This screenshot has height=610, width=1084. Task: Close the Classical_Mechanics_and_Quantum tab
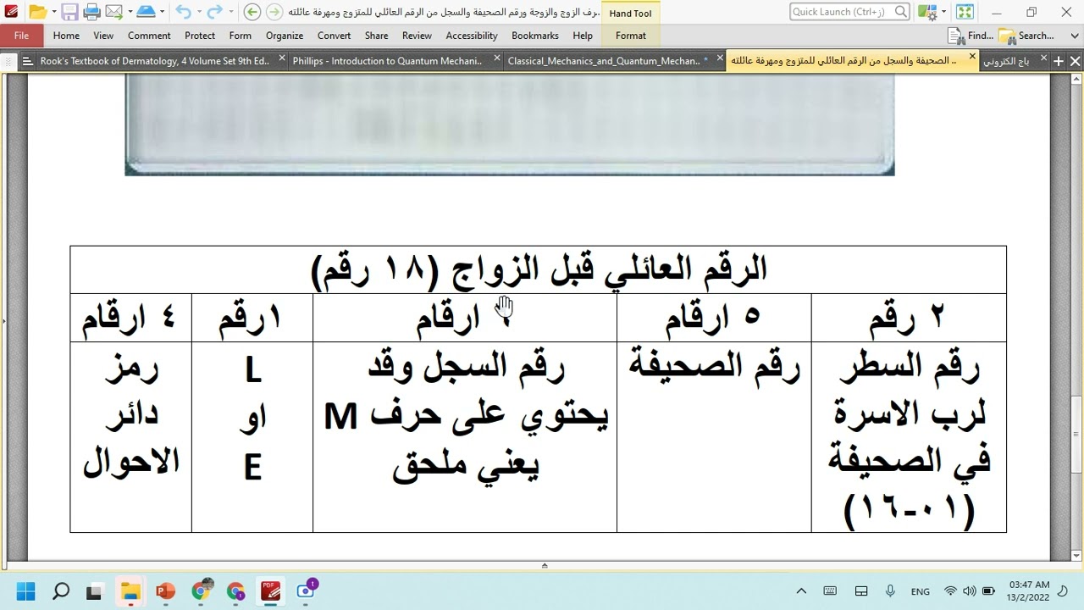point(720,58)
